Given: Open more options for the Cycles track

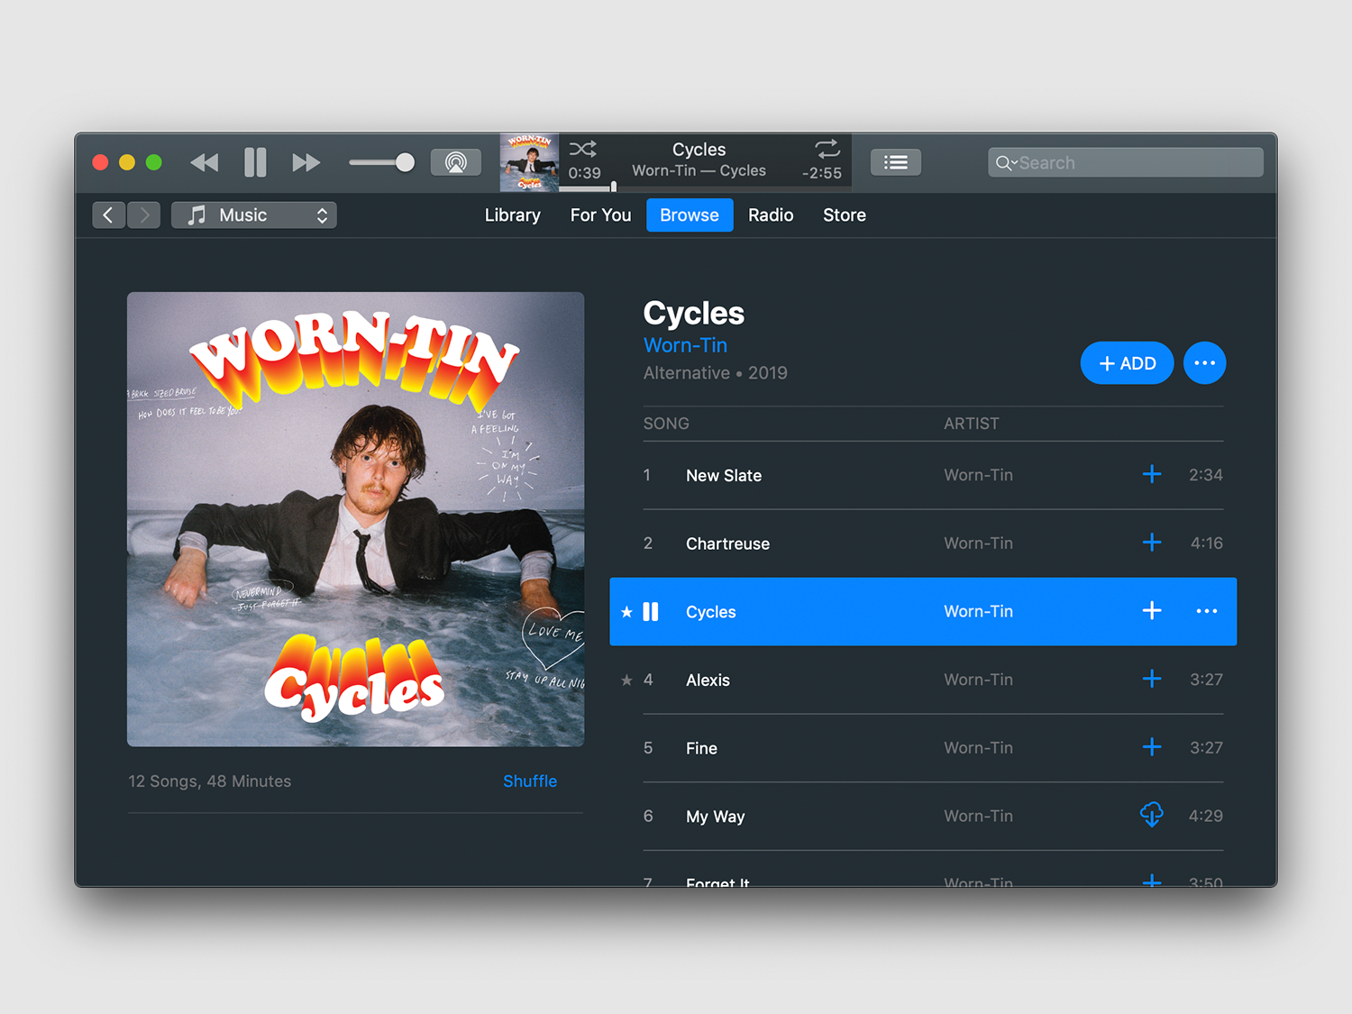Looking at the screenshot, I should pyautogui.click(x=1206, y=611).
